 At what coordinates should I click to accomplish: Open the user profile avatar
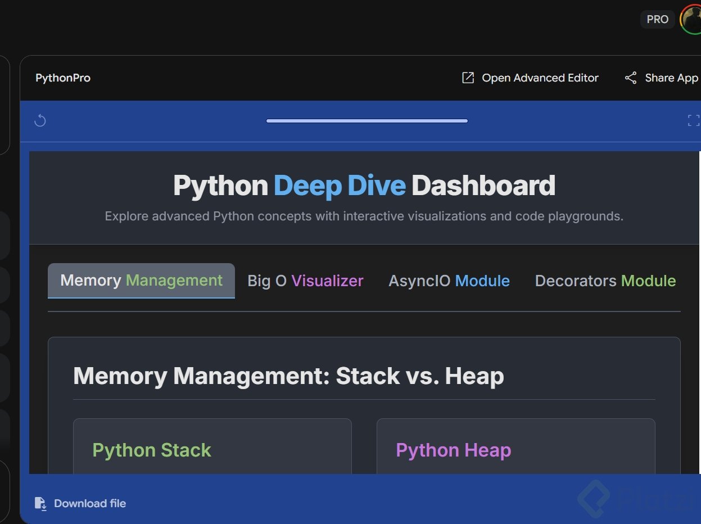[x=691, y=19]
